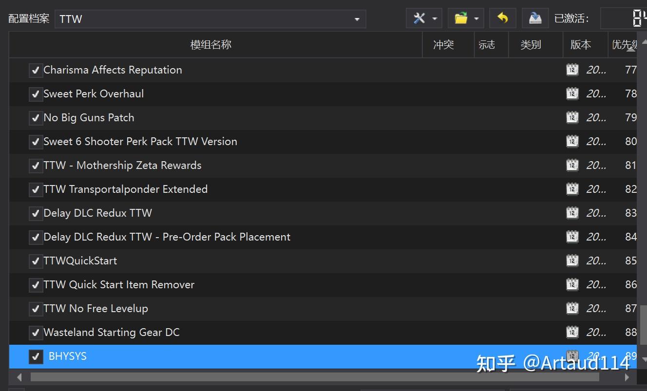The width and height of the screenshot is (647, 391).
Task: Uncheck the Charisma Affects Reputation mod
Action: point(35,70)
